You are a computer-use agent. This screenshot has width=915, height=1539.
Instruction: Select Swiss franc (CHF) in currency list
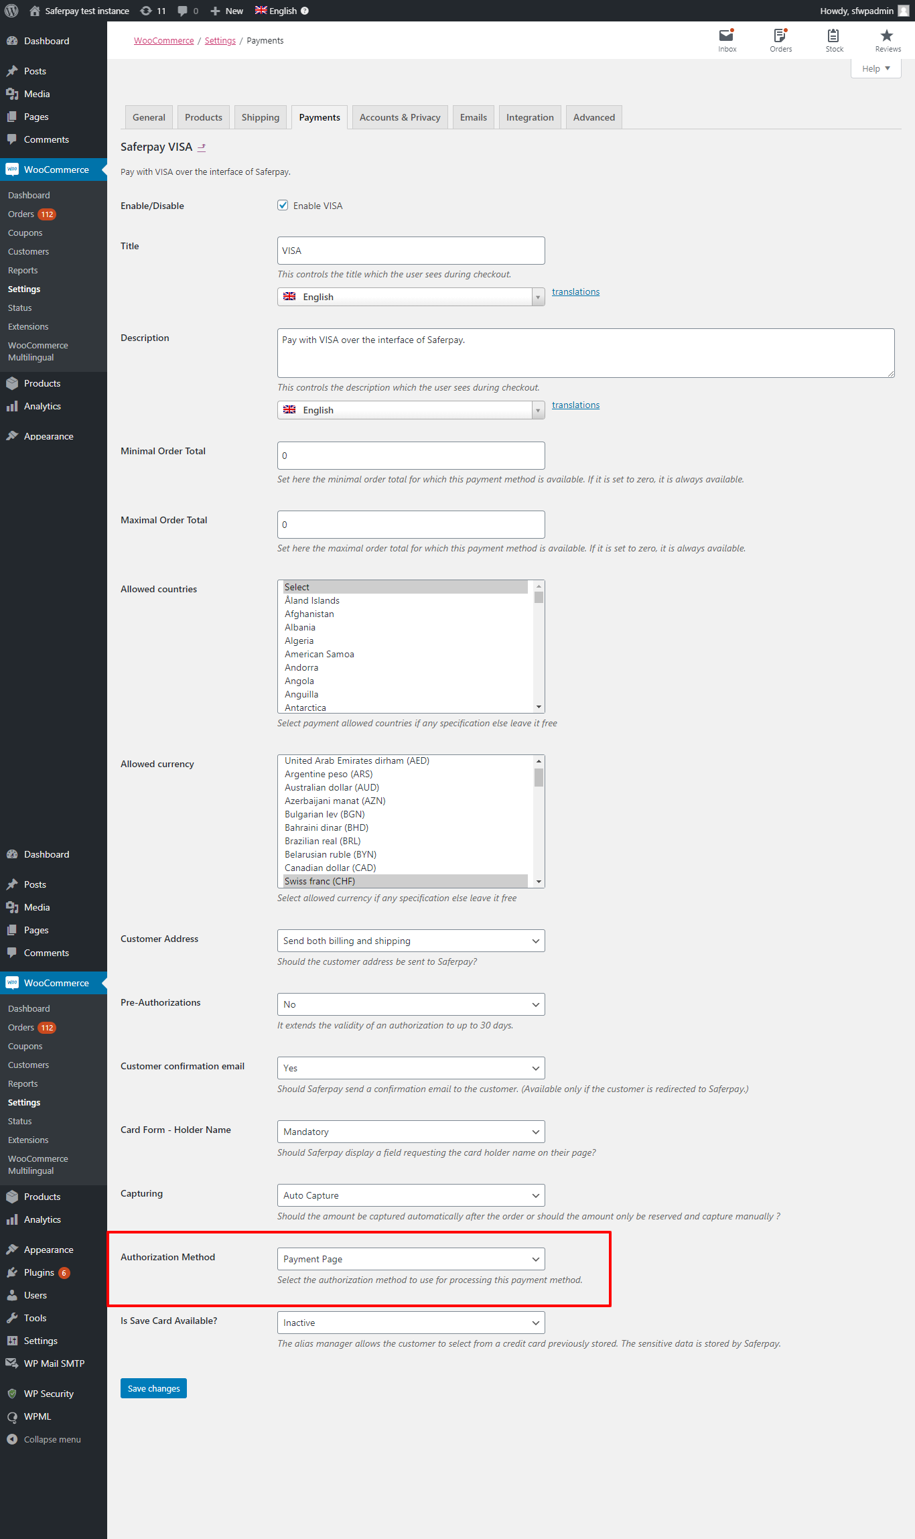(x=320, y=881)
